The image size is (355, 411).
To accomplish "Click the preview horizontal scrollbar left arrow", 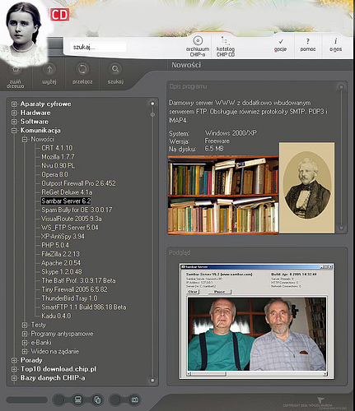I will (x=189, y=374).
